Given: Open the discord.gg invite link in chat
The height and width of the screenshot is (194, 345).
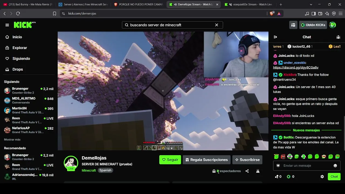Looking at the screenshot, I should click(296, 67).
